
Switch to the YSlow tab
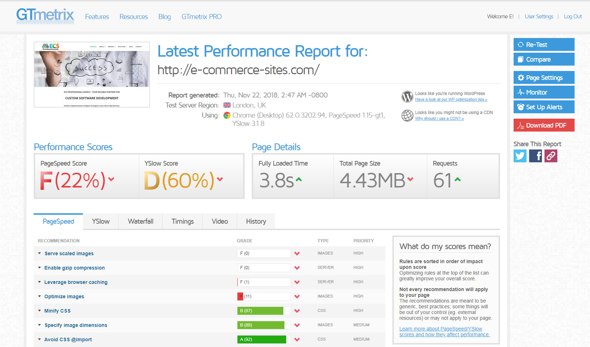pyautogui.click(x=101, y=222)
